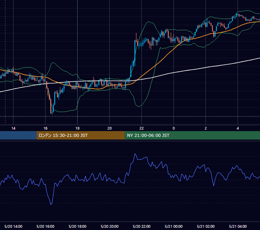Click the 5/21 00:00 label on indicator axis
This screenshot has width=260, height=230.
tap(174, 226)
